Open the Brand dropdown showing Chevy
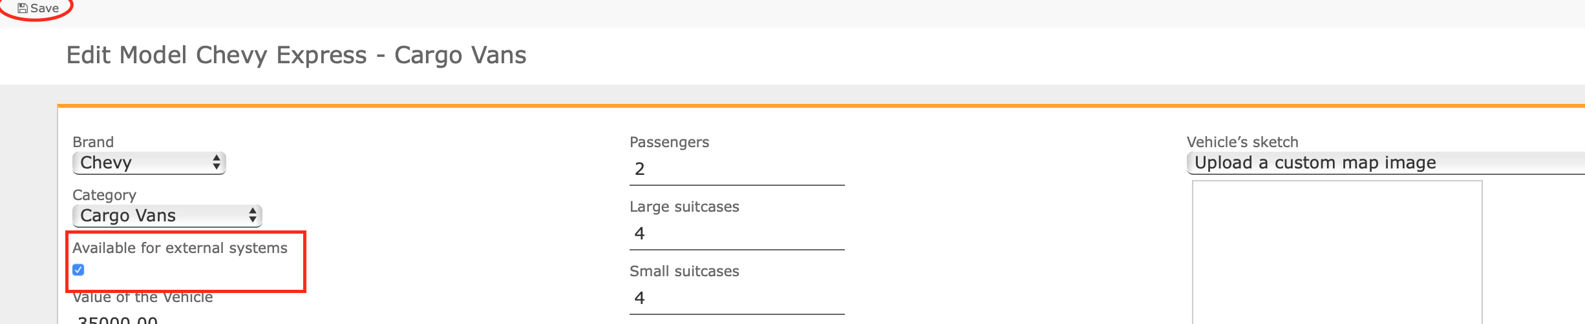The height and width of the screenshot is (324, 1585). 149,163
